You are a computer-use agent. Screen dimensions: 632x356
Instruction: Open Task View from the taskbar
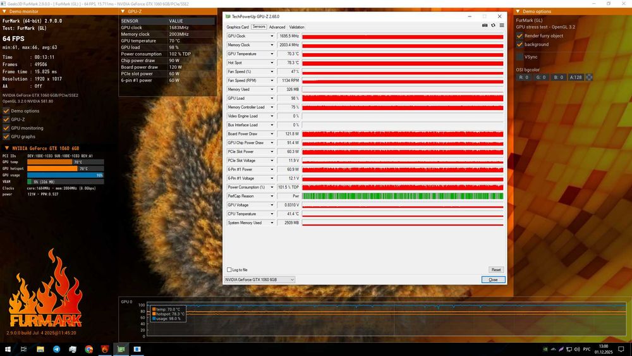pos(23,349)
